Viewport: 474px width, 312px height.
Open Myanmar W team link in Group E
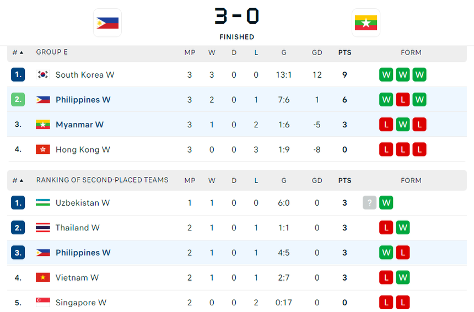tap(79, 125)
